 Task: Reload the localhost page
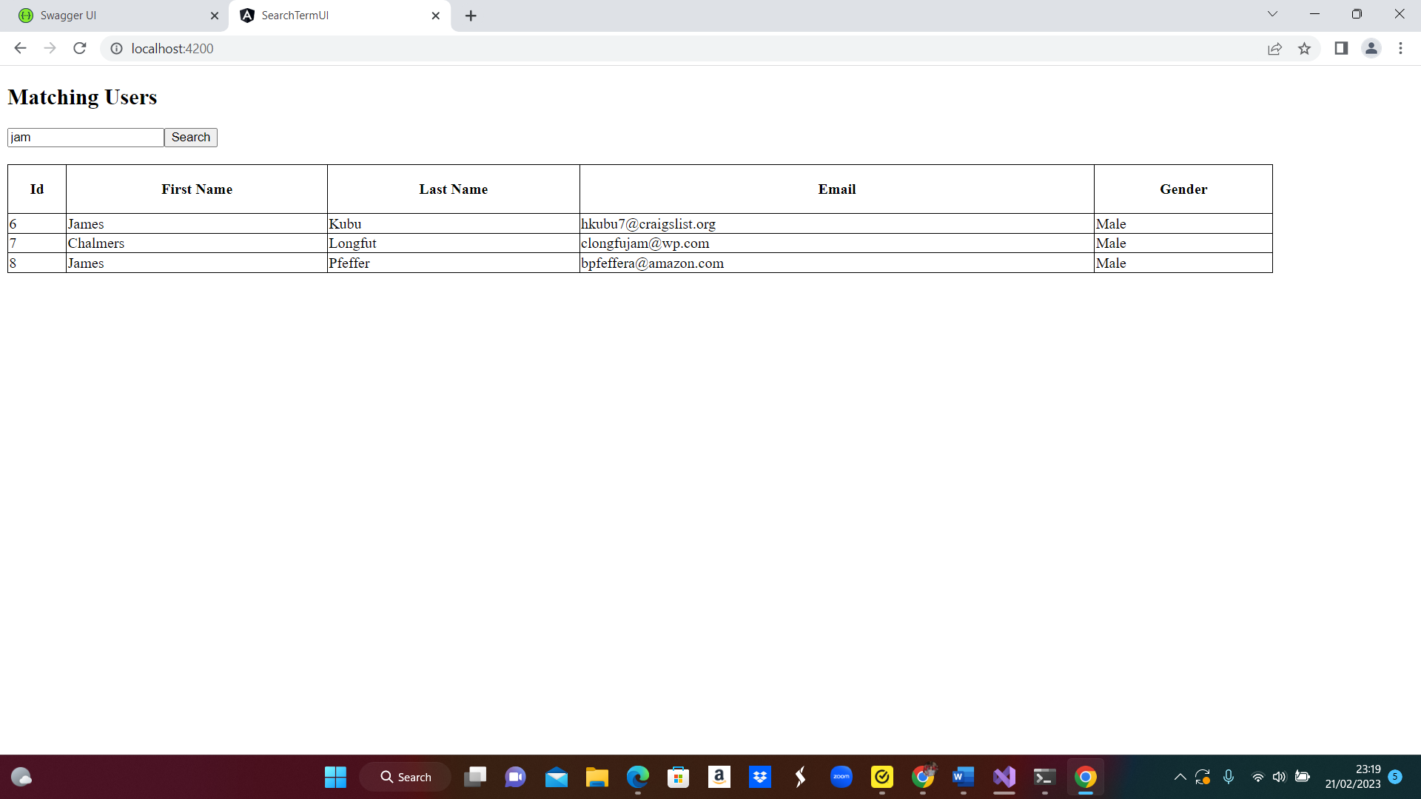[x=80, y=48]
